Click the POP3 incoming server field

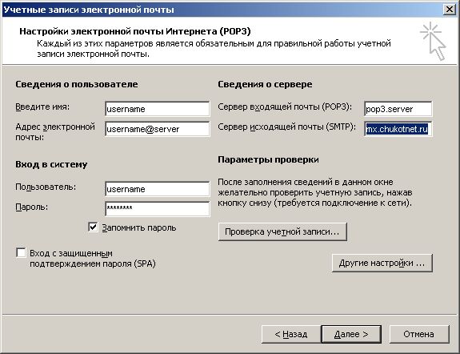point(398,109)
